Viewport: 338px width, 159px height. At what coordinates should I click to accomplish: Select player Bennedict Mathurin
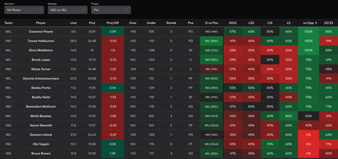41,107
